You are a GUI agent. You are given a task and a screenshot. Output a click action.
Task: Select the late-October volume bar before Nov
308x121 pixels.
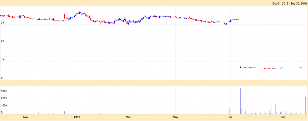coord(16,111)
